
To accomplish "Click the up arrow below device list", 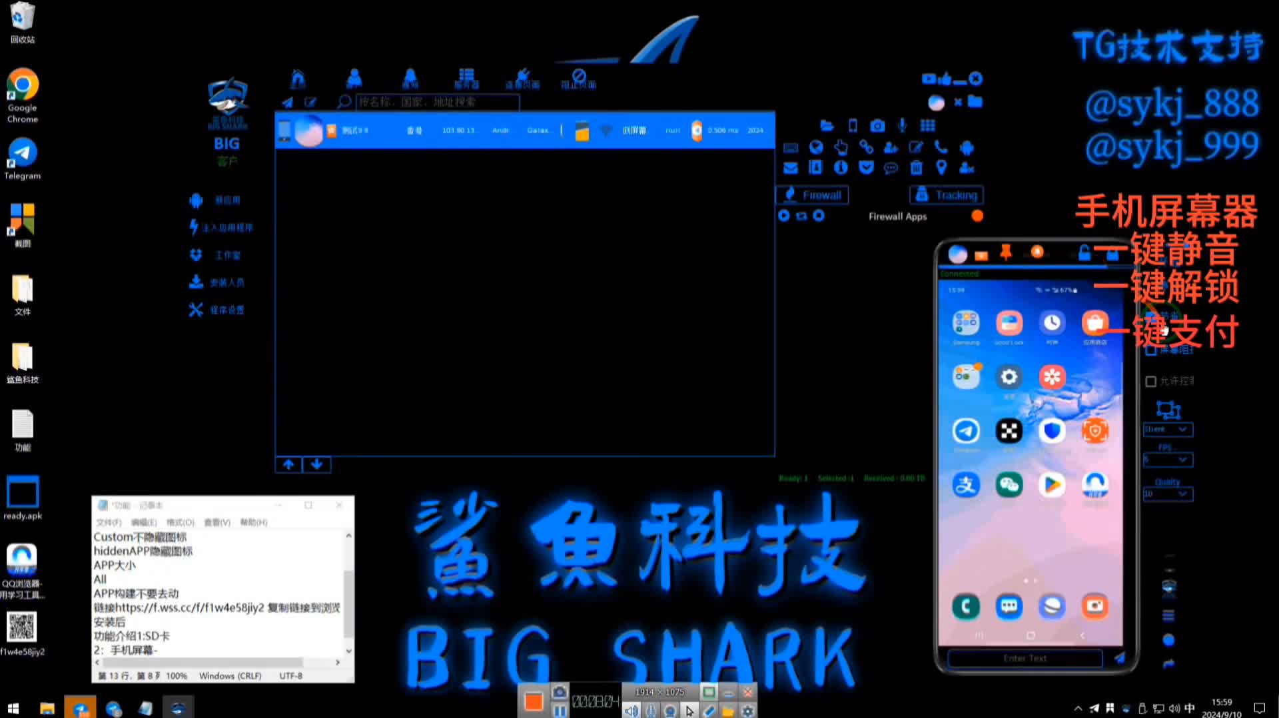I will [x=288, y=464].
